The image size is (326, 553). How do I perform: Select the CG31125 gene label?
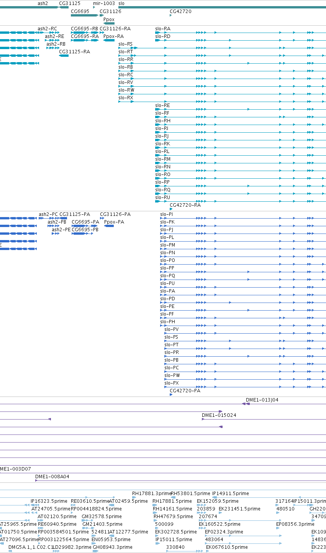coord(69,3)
